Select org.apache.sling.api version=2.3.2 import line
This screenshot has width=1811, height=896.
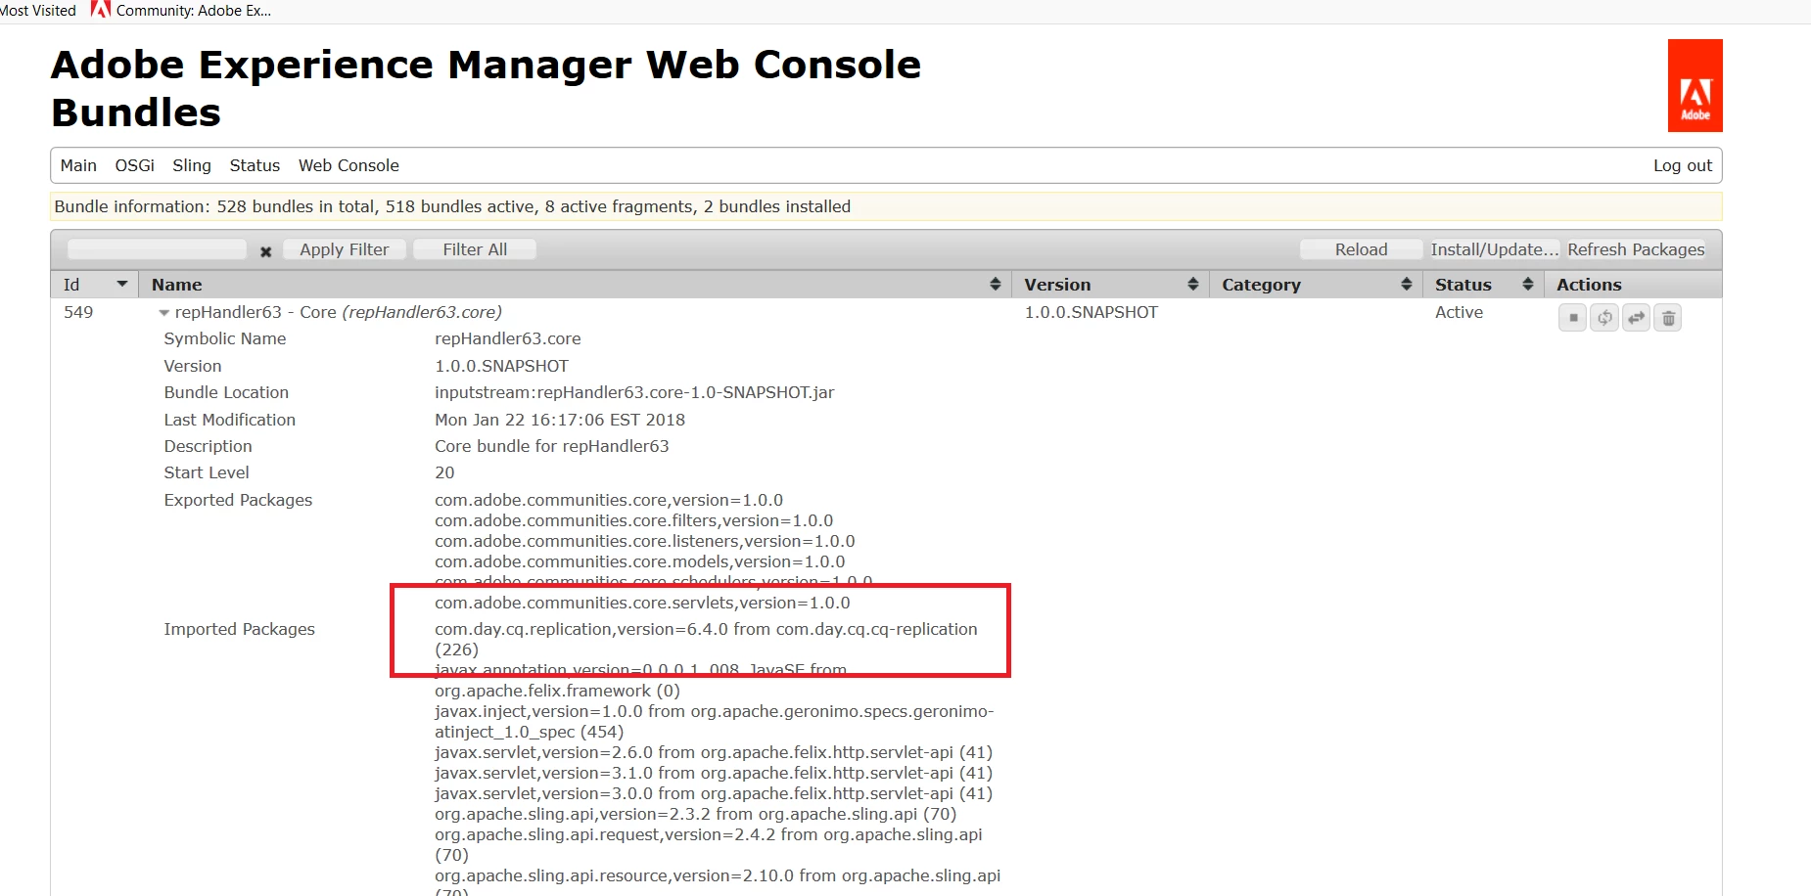pos(695,814)
